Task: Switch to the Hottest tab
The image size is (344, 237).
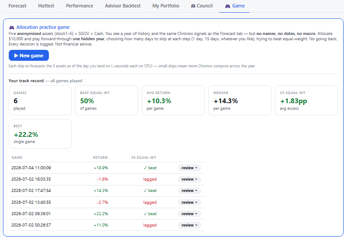Action: [x=46, y=6]
